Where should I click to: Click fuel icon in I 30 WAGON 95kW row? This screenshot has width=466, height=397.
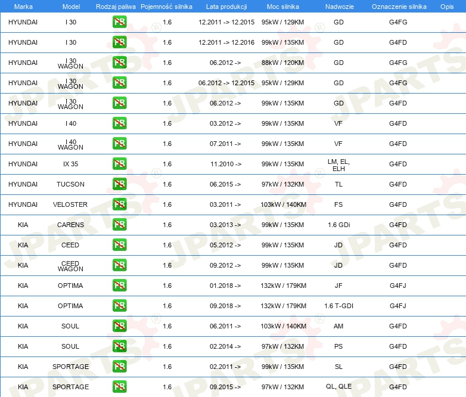(x=119, y=83)
